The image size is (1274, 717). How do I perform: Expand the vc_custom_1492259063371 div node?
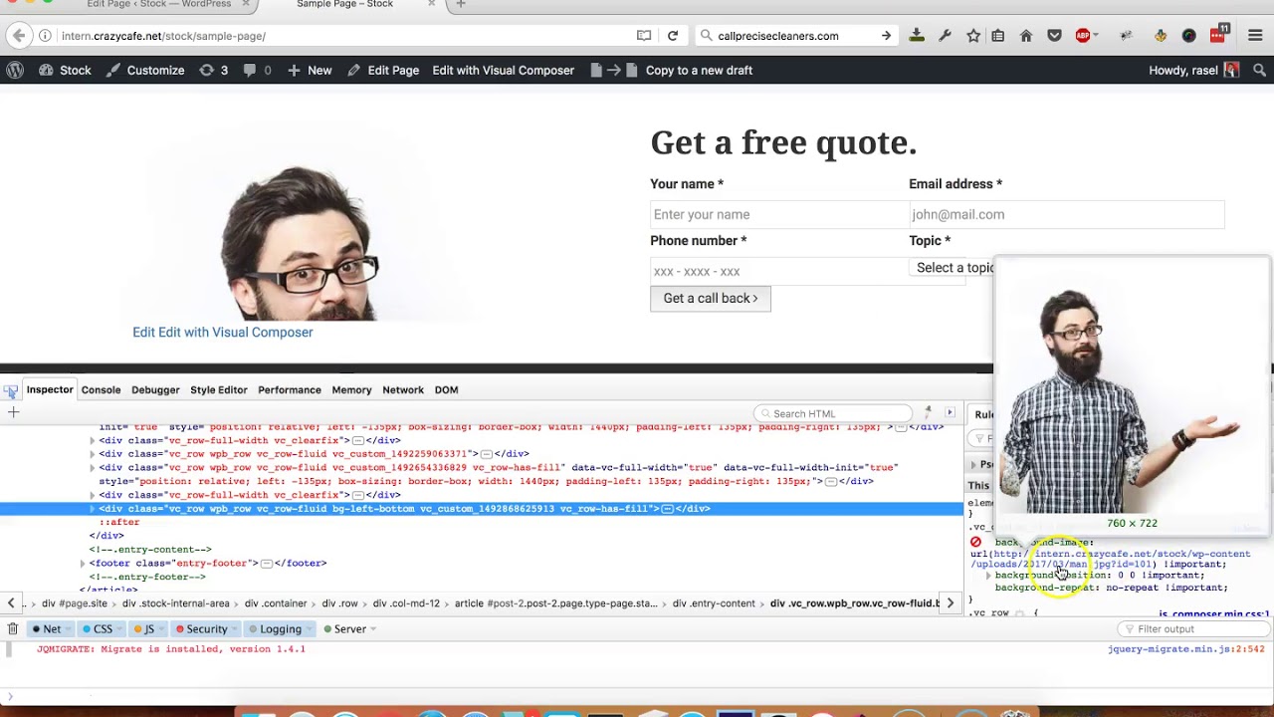[x=93, y=454]
